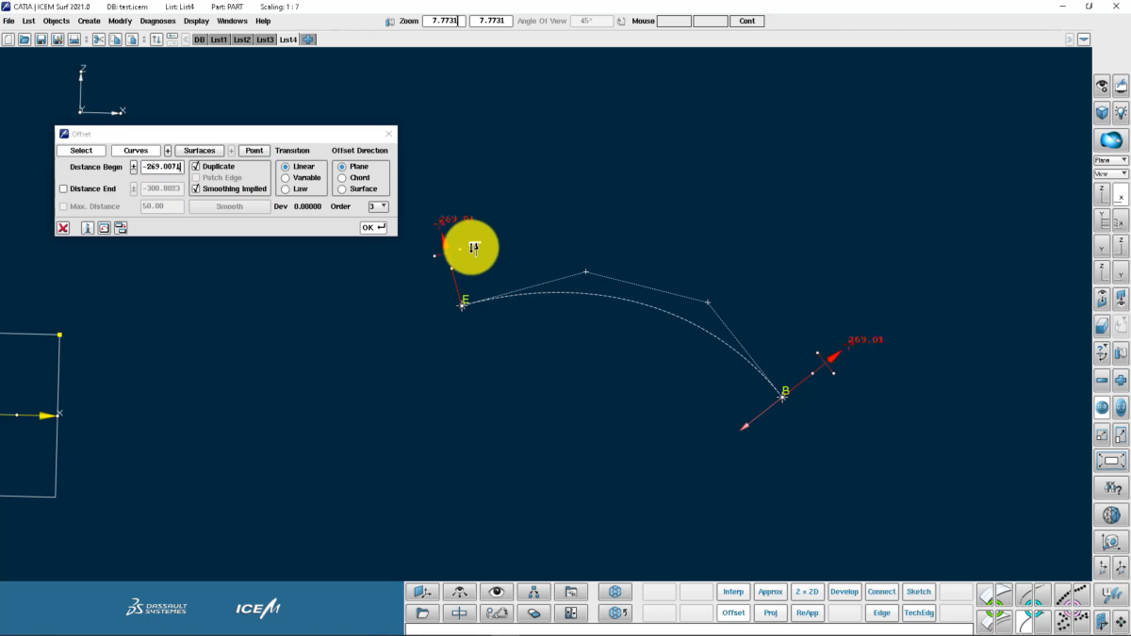This screenshot has height=636, width=1131.
Task: Click the Distance Begin value field
Action: click(x=162, y=167)
